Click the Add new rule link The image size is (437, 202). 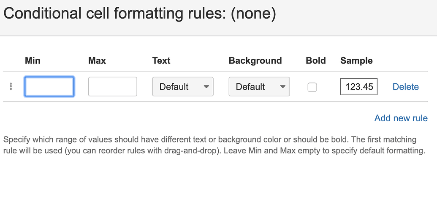click(x=401, y=118)
